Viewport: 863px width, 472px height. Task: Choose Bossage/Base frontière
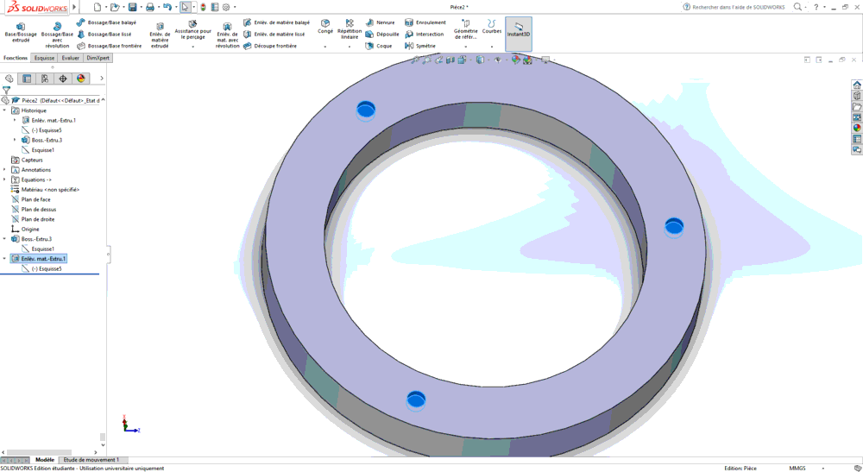coord(109,47)
